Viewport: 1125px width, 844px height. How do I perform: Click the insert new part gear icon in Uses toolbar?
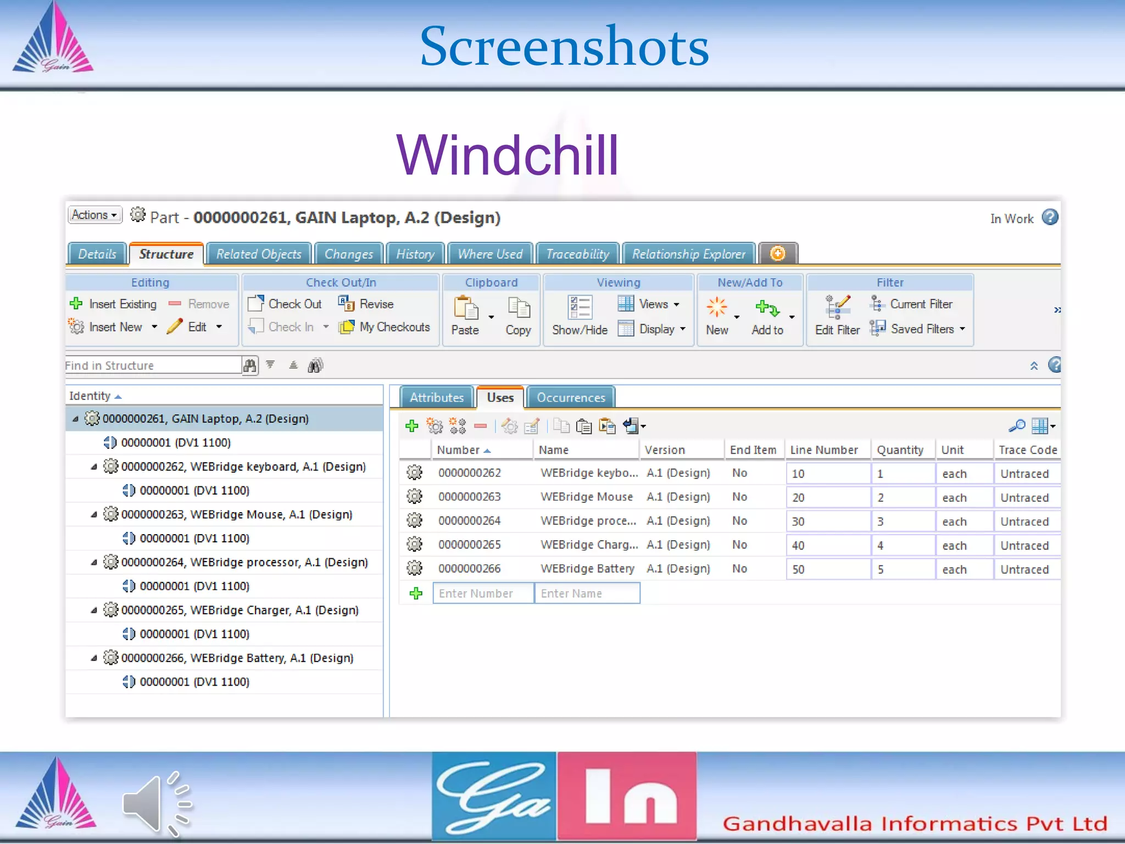click(435, 426)
